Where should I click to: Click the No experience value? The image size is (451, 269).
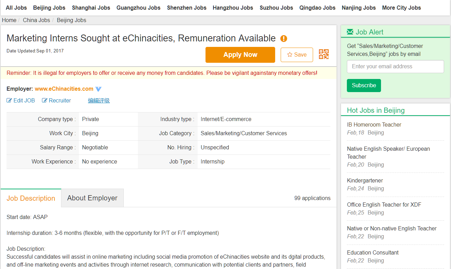click(x=99, y=162)
